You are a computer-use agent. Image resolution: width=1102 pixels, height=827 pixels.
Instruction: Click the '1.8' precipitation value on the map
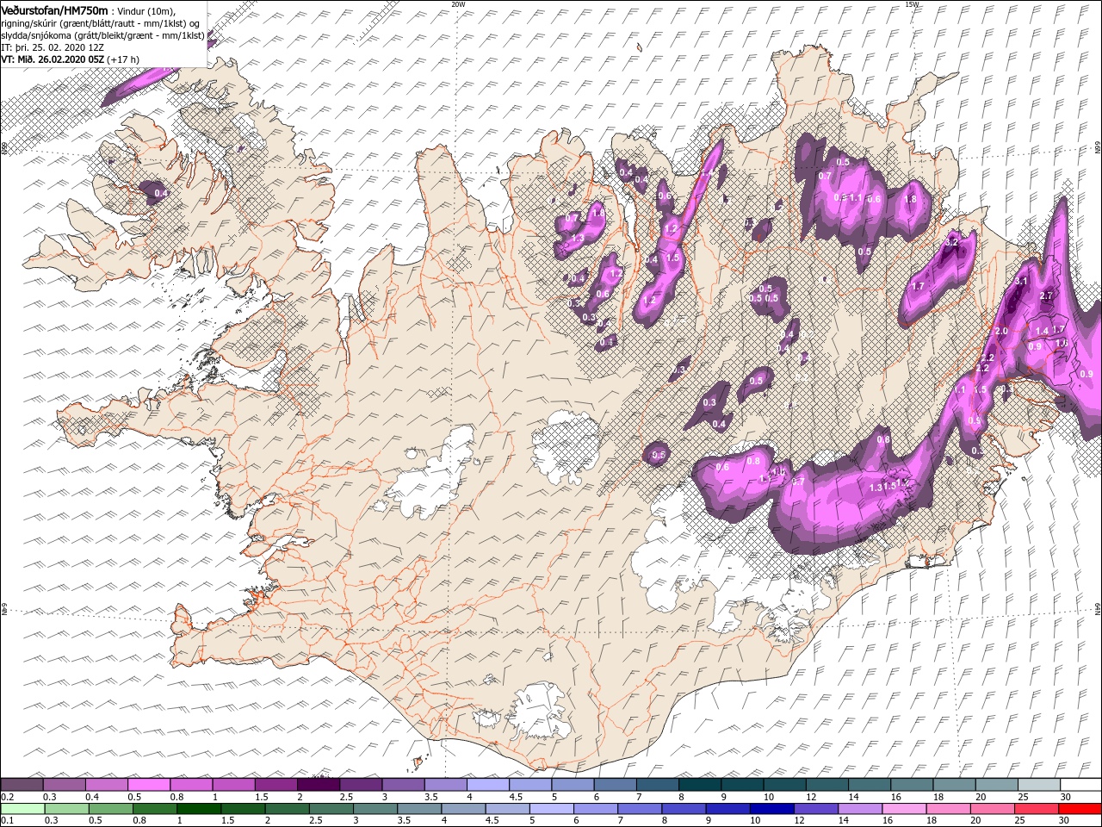911,199
